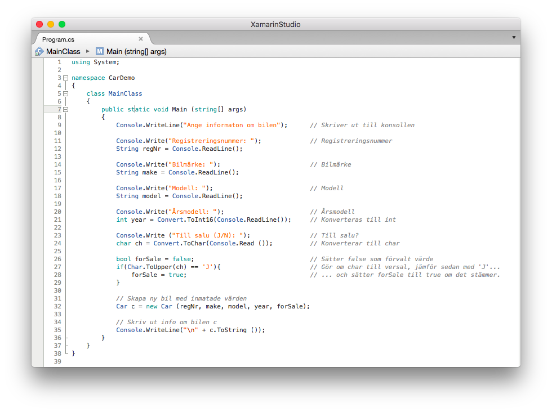Click line number 1 in gutter

coord(60,62)
